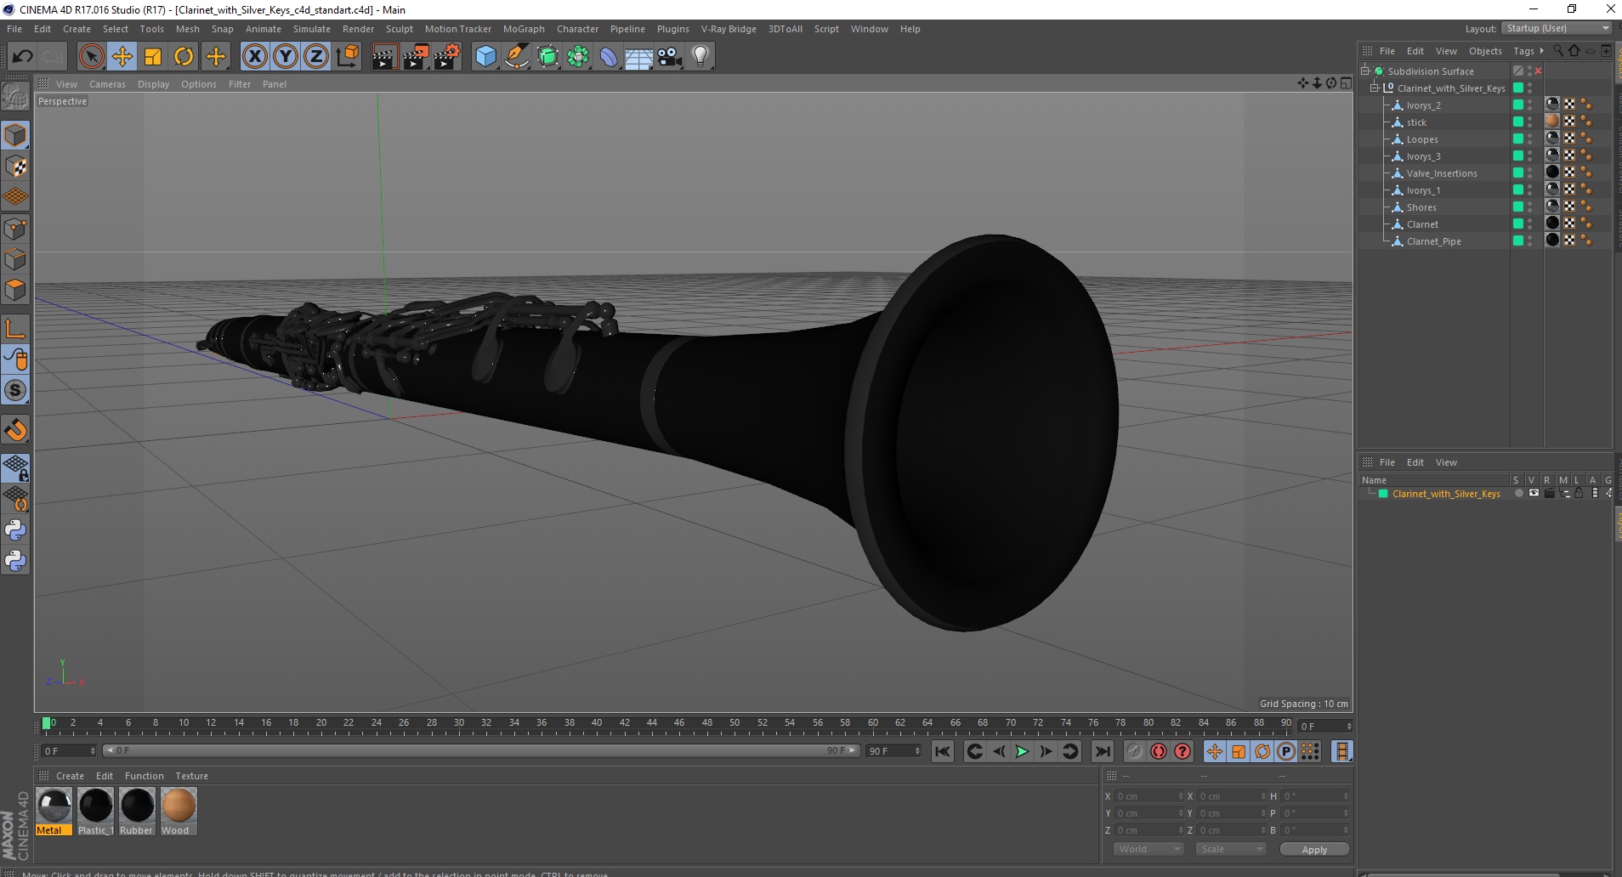Add a Cube primitive object
Screen dimensions: 1622x877
pos(485,57)
